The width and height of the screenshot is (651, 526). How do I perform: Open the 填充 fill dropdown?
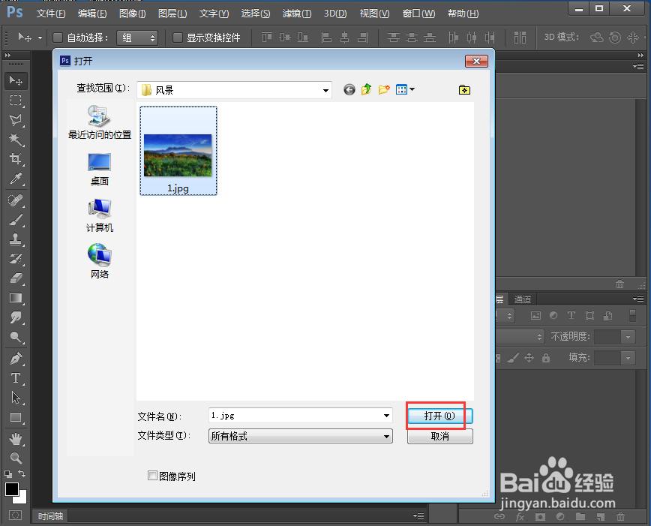click(x=628, y=357)
